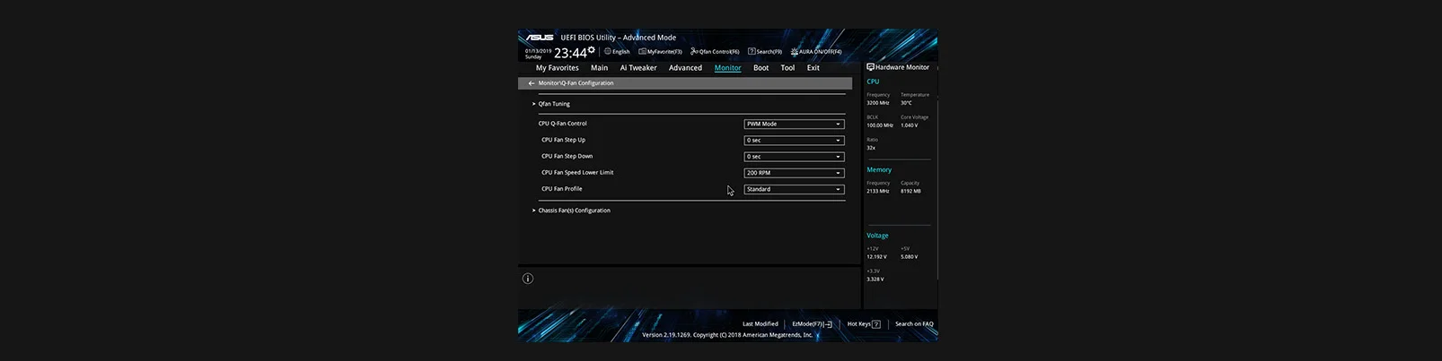Click the CPU Fan Speed Lower Limit label
Image resolution: width=1442 pixels, height=361 pixels.
pyautogui.click(x=577, y=173)
